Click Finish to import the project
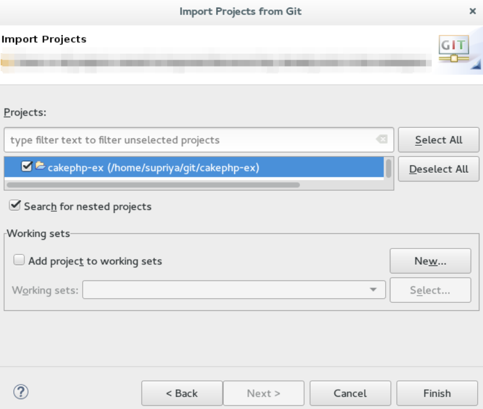This screenshot has height=409, width=483. tap(437, 393)
